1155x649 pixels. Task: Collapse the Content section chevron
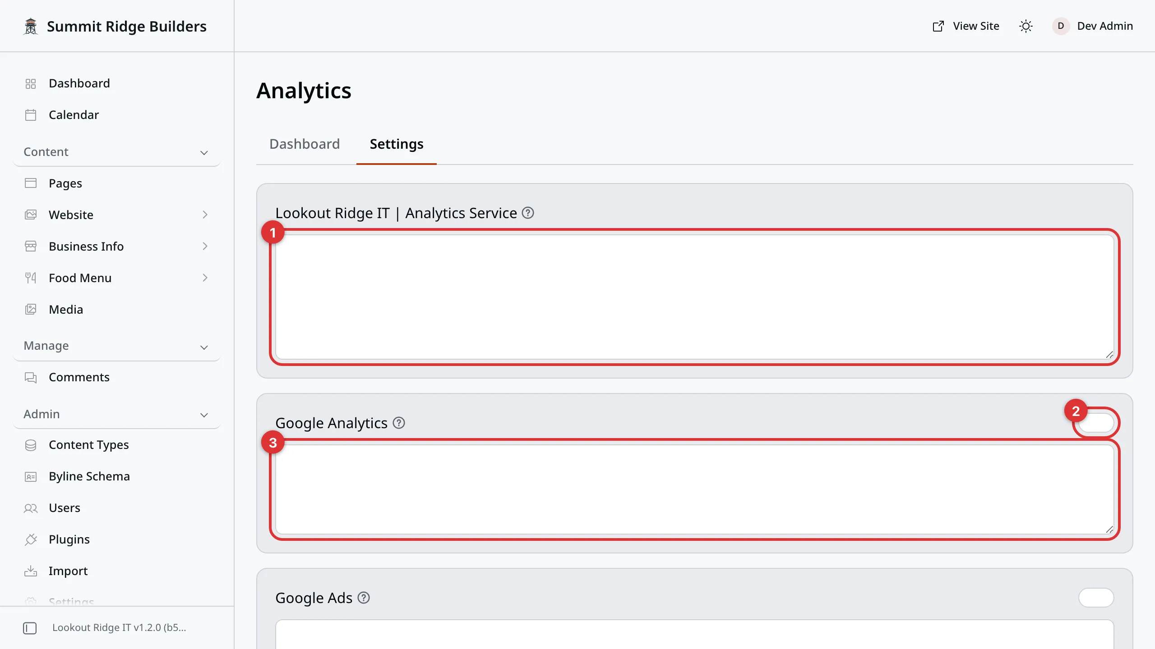(204, 153)
